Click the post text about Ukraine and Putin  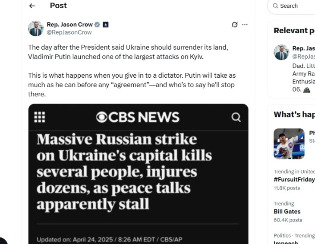pyautogui.click(x=132, y=70)
